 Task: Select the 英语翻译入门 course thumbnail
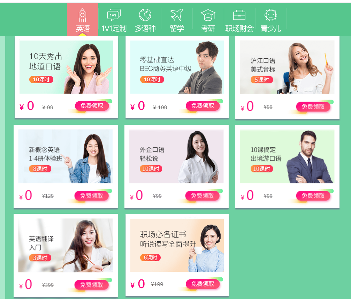66,246
